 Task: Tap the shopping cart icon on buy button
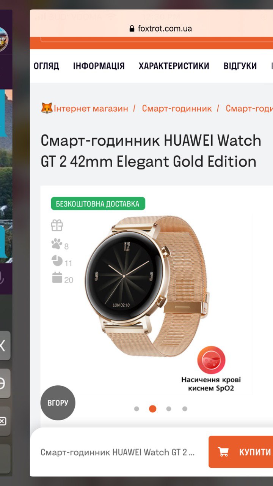[223, 452]
